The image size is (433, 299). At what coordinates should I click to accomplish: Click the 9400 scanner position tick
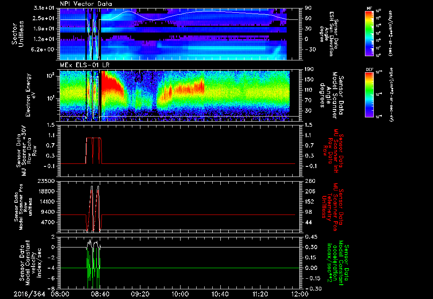click(x=47, y=212)
